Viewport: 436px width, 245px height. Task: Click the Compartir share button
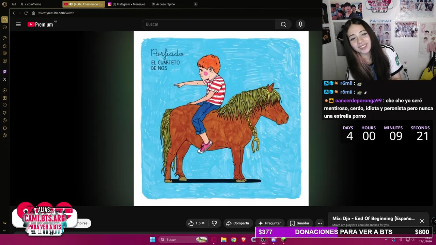click(238, 223)
